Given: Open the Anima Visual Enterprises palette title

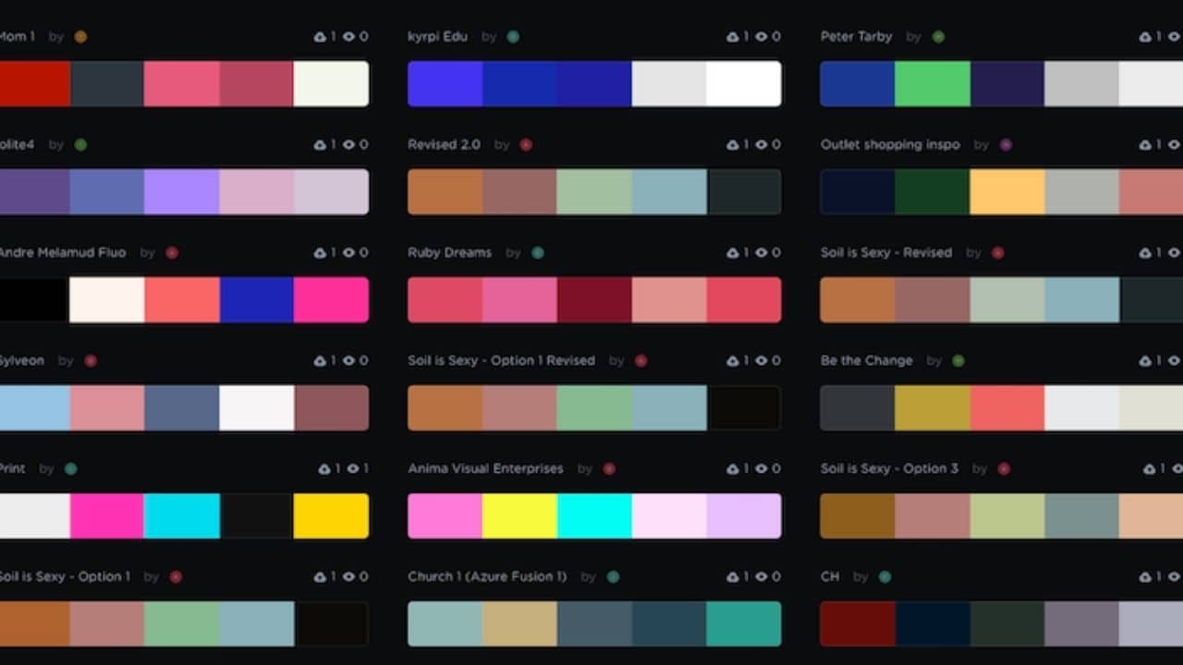Looking at the screenshot, I should 485,469.
